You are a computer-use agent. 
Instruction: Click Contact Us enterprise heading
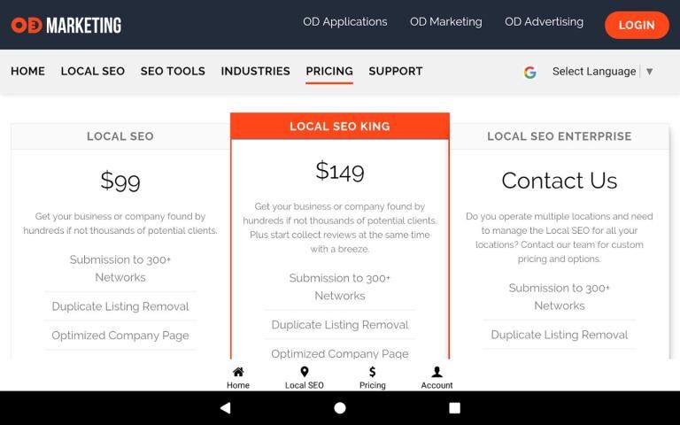560,181
